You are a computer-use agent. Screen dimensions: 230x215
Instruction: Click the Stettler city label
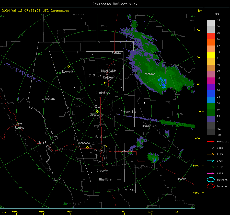(149, 74)
